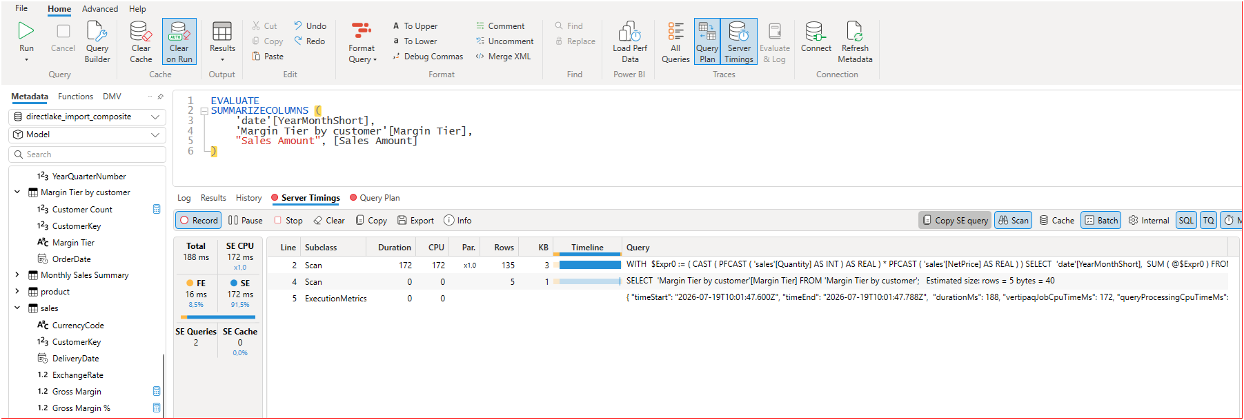Click Debug Commas
The height and width of the screenshot is (420, 1244).
428,57
